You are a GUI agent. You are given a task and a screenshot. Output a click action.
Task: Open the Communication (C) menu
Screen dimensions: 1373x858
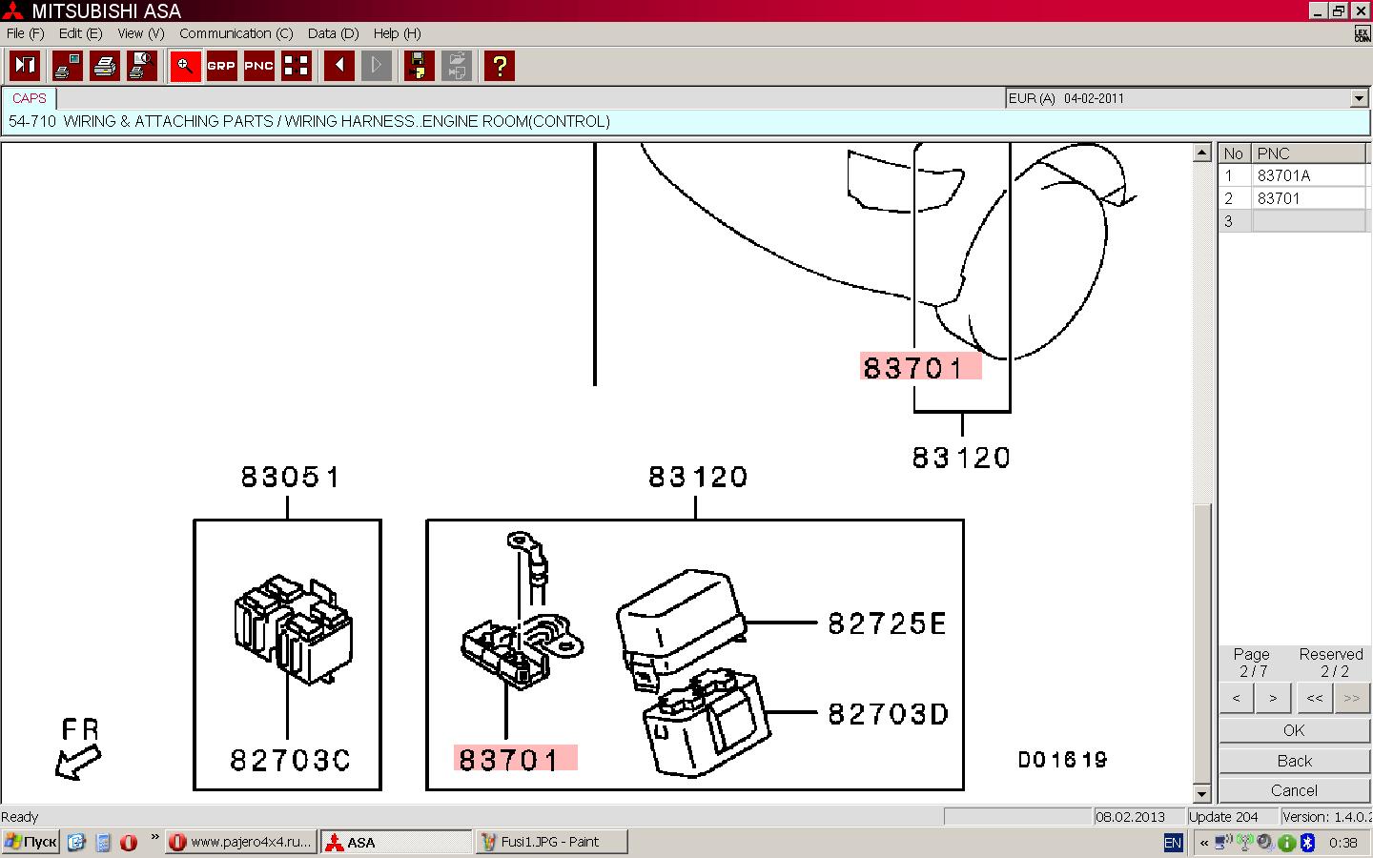236,33
